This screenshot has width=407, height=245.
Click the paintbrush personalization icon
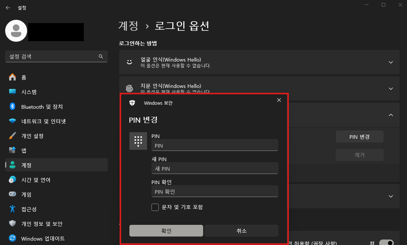(x=12, y=136)
